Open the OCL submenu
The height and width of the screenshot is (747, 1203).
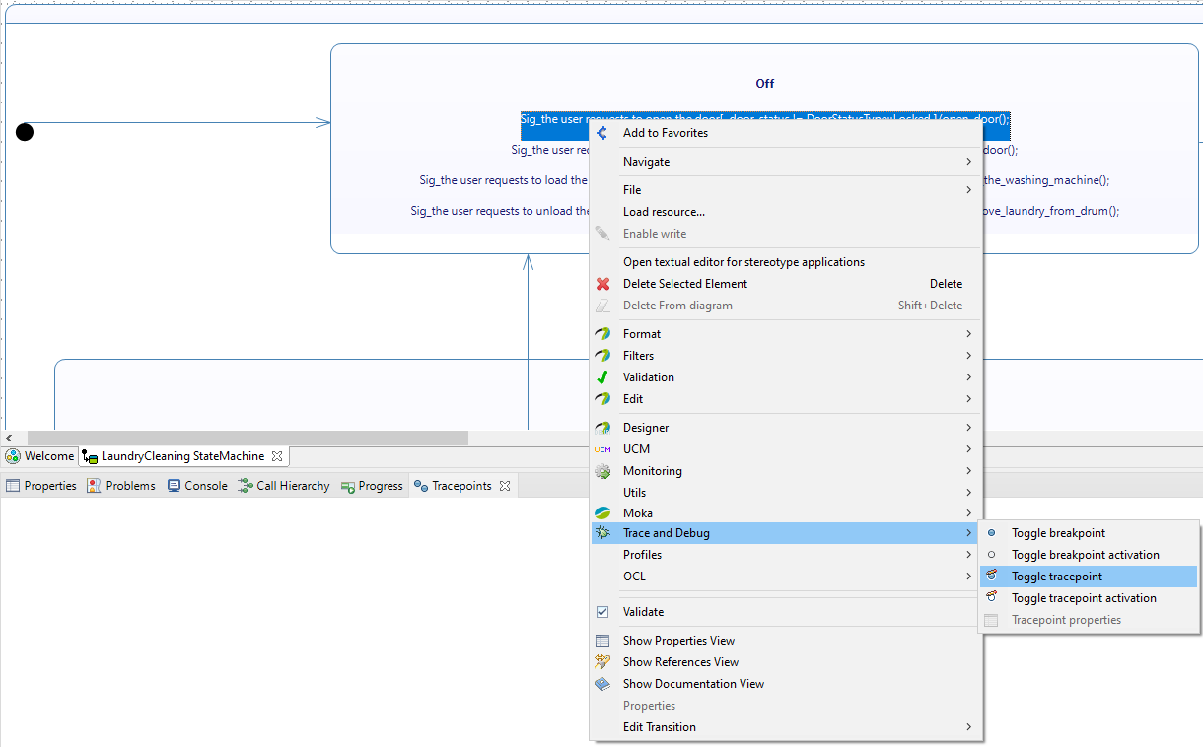(x=786, y=577)
